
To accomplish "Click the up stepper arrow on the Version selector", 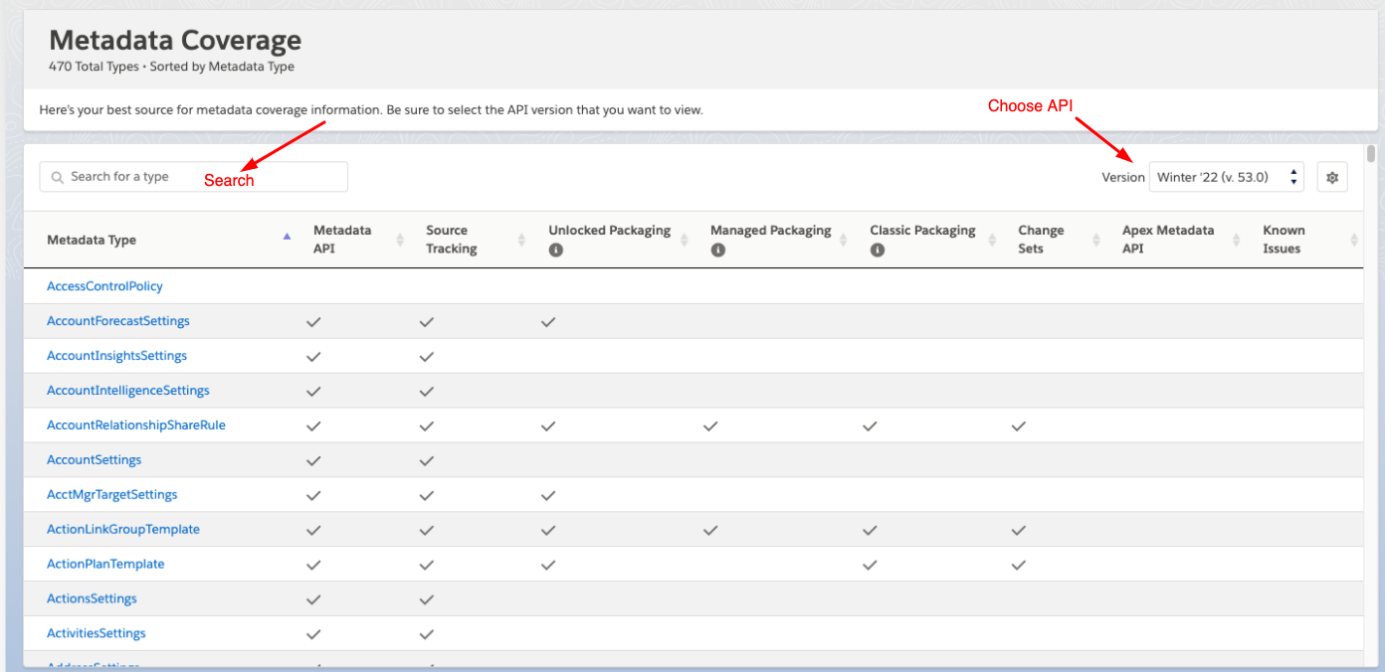I will (1293, 171).
